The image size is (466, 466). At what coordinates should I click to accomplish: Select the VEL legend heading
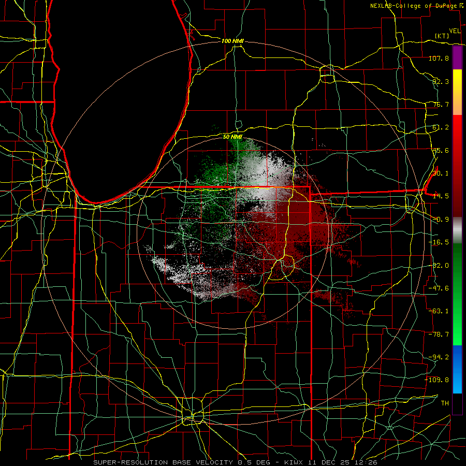click(x=455, y=31)
